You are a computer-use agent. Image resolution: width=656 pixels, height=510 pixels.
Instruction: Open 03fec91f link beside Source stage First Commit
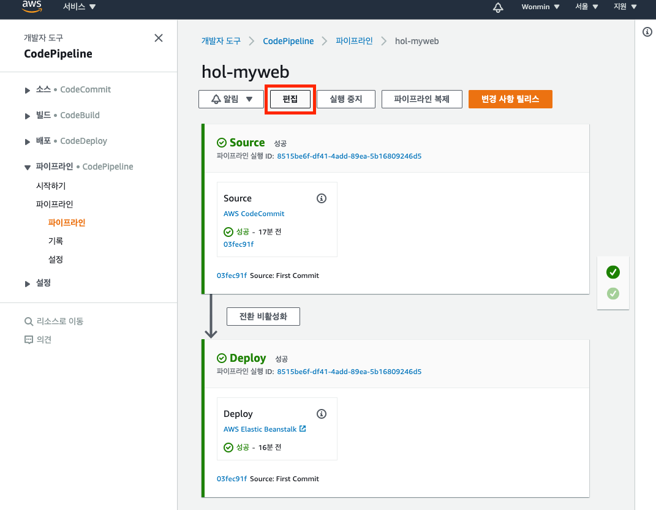tap(232, 276)
